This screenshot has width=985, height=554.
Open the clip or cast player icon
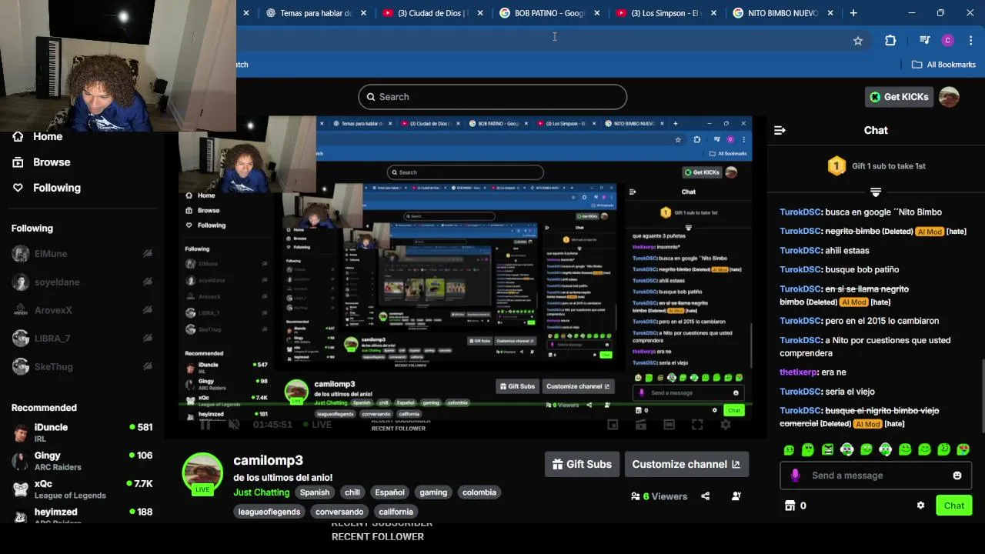pyautogui.click(x=640, y=425)
